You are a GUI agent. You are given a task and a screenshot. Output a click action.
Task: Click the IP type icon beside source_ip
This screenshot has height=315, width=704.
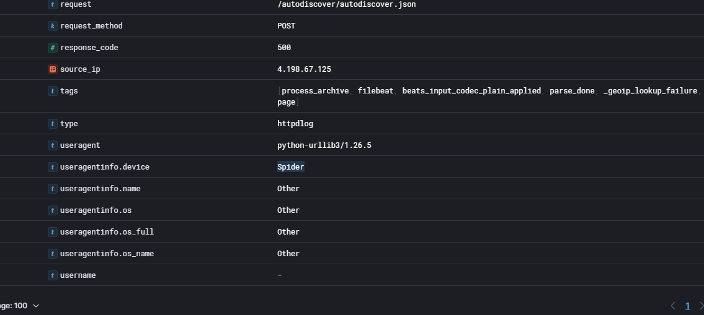(x=53, y=69)
